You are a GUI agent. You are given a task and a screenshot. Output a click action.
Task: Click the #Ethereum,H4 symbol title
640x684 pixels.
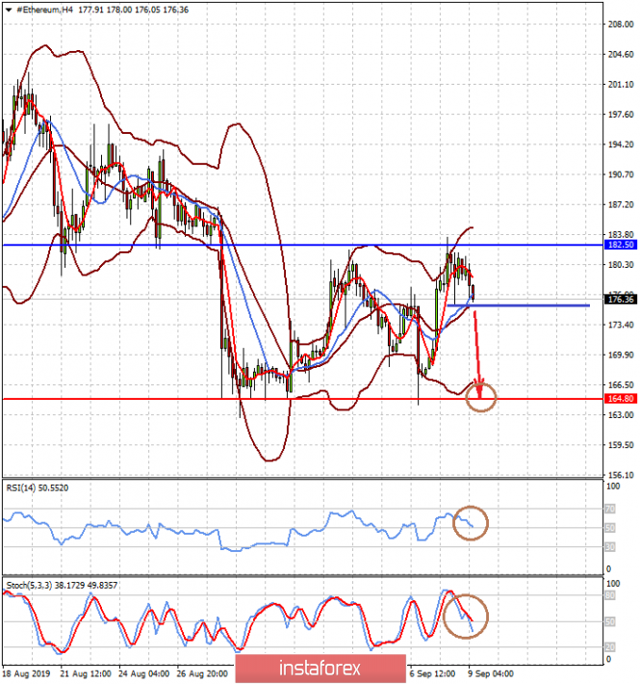coord(44,10)
